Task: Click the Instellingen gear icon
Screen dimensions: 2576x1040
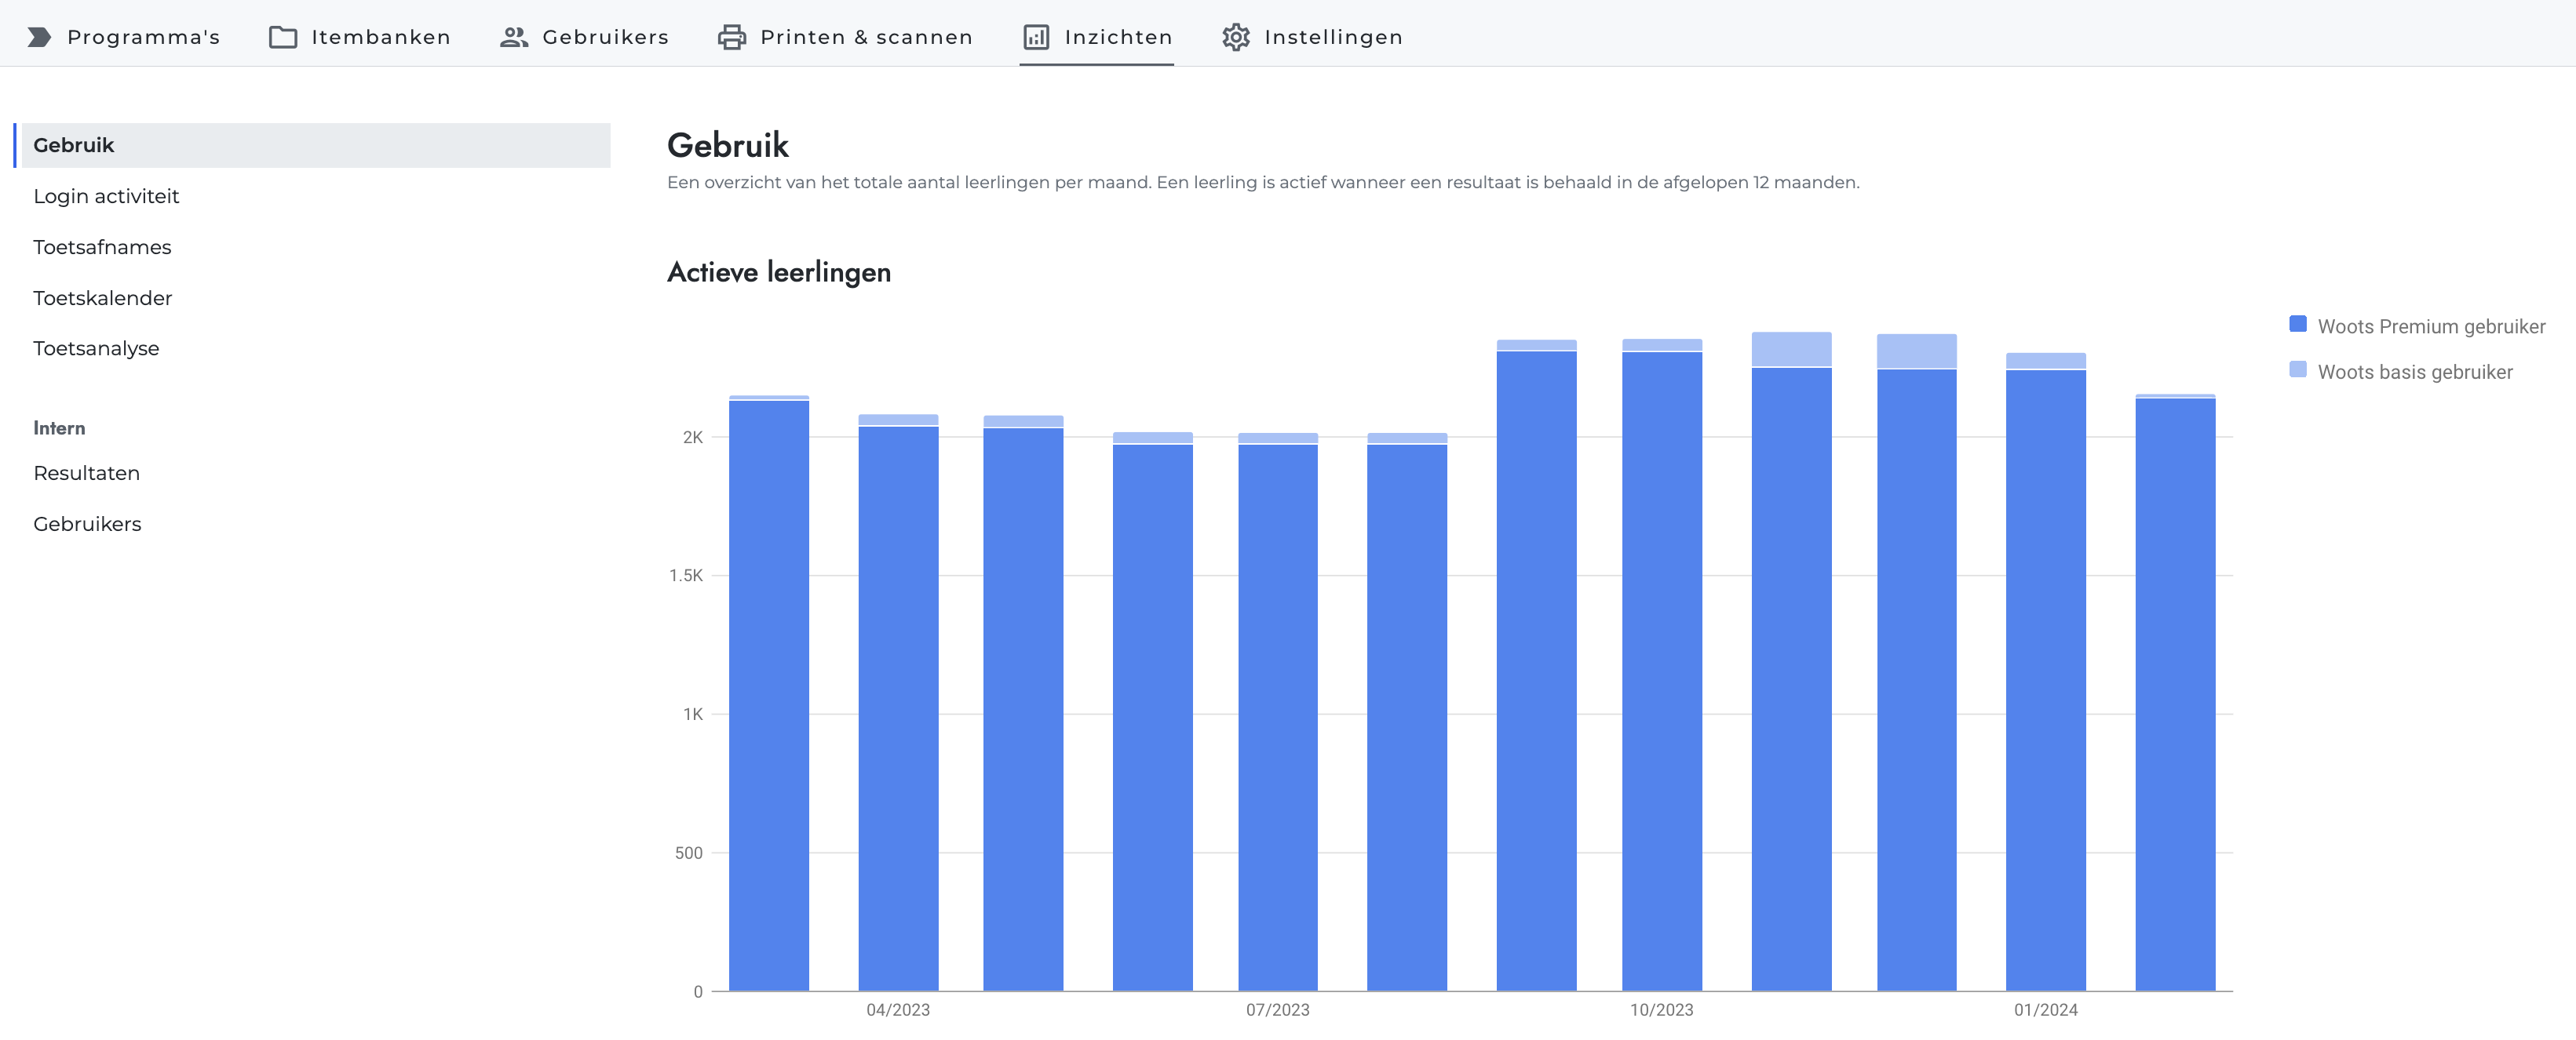Action: click(1236, 37)
